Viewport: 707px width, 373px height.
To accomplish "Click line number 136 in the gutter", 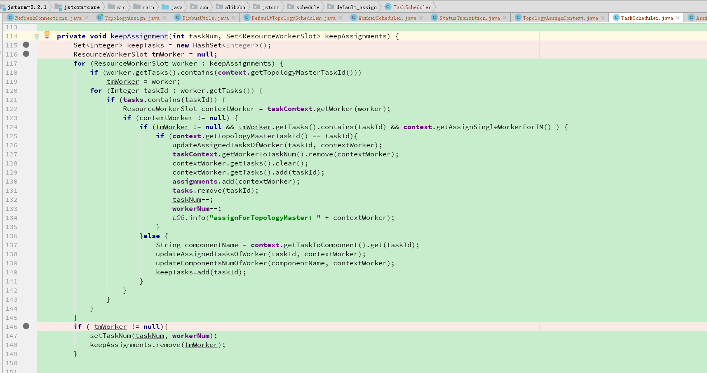I will coord(12,236).
